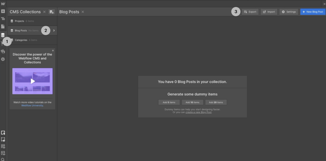This screenshot has height=161, width=326.
Task: Open the project Settings gear in sidebar
Action: [3, 59]
